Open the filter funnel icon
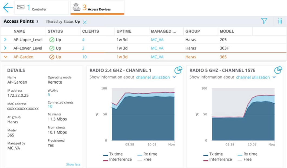The height and width of the screenshot is (168, 287). coord(264,21)
